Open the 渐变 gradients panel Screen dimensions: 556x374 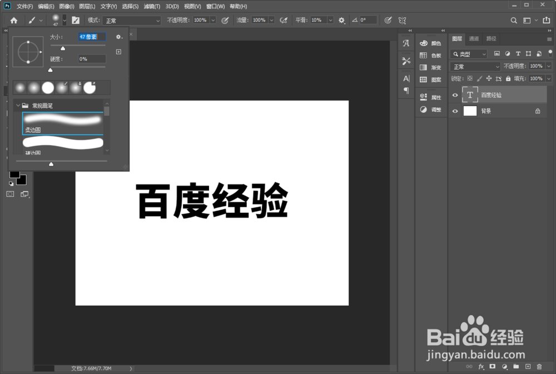[431, 67]
